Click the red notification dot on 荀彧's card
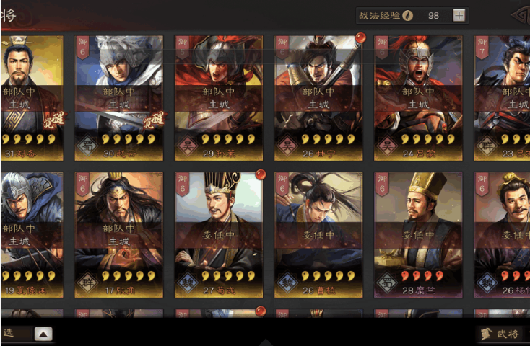 click(x=261, y=174)
